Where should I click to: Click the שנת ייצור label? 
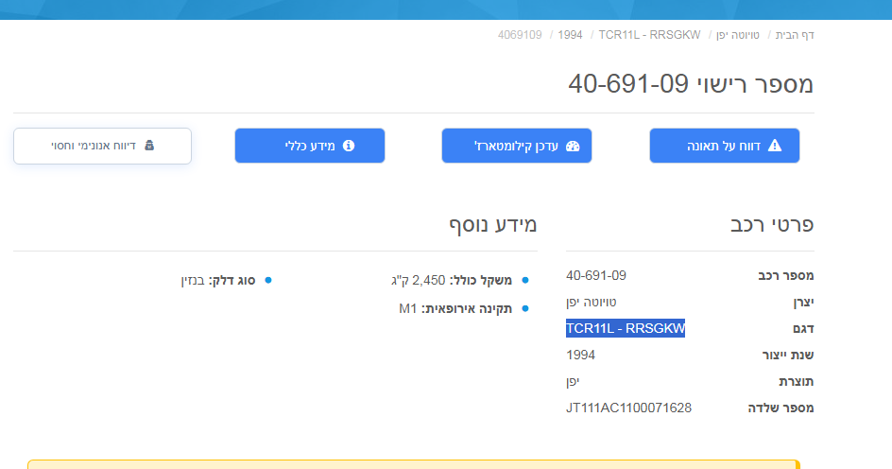coord(788,356)
